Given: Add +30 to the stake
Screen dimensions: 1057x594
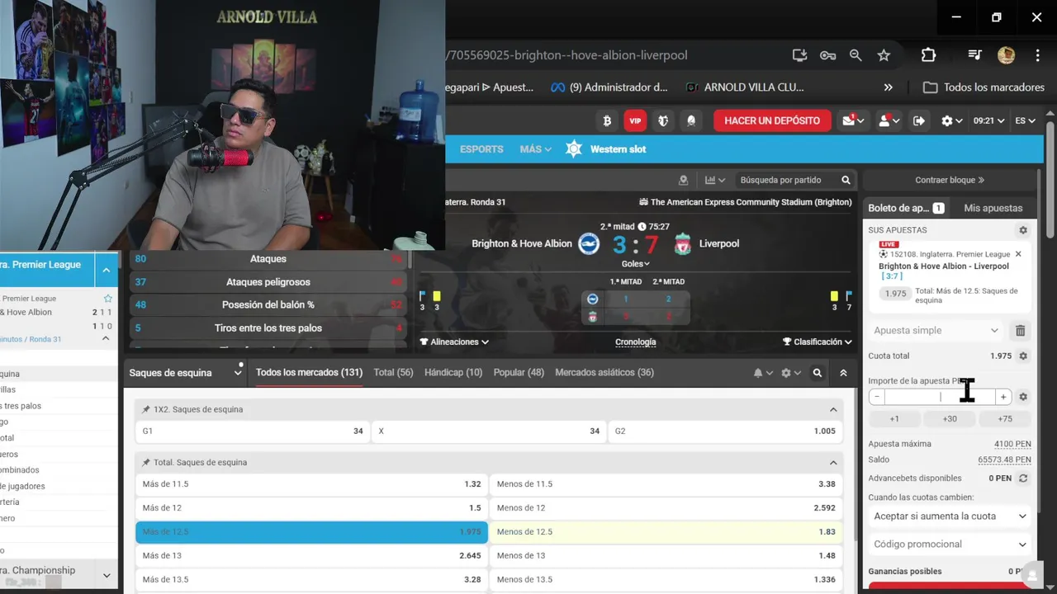Looking at the screenshot, I should pyautogui.click(x=950, y=419).
